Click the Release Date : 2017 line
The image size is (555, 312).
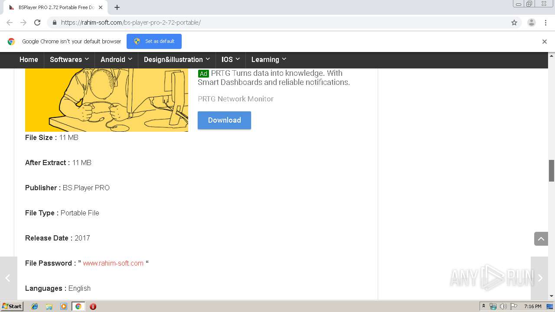click(x=57, y=238)
